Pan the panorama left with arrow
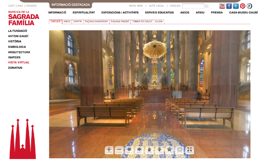This screenshot has height=165, width=261. pos(129,150)
